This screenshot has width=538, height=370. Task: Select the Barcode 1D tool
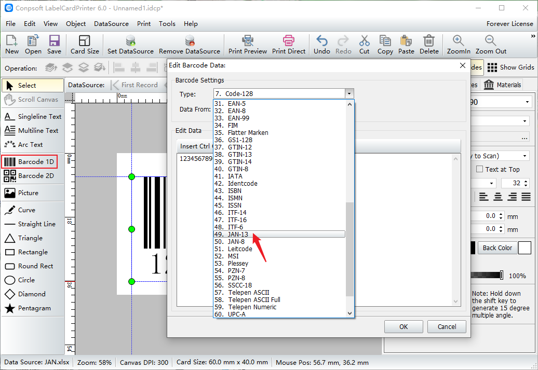[29, 161]
